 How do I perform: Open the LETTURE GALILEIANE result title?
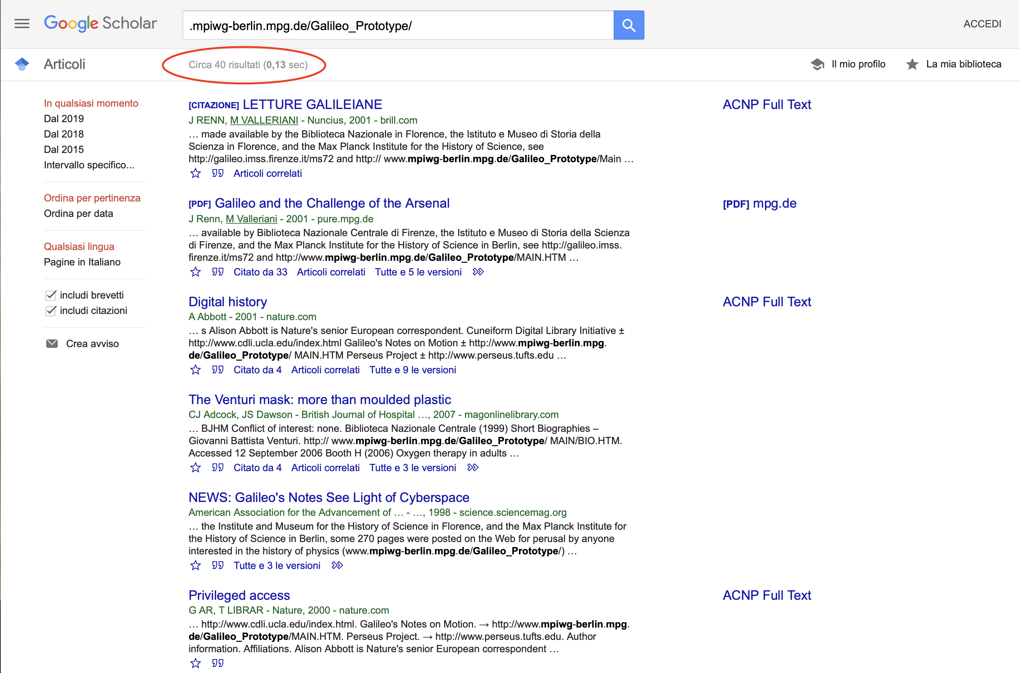[312, 104]
